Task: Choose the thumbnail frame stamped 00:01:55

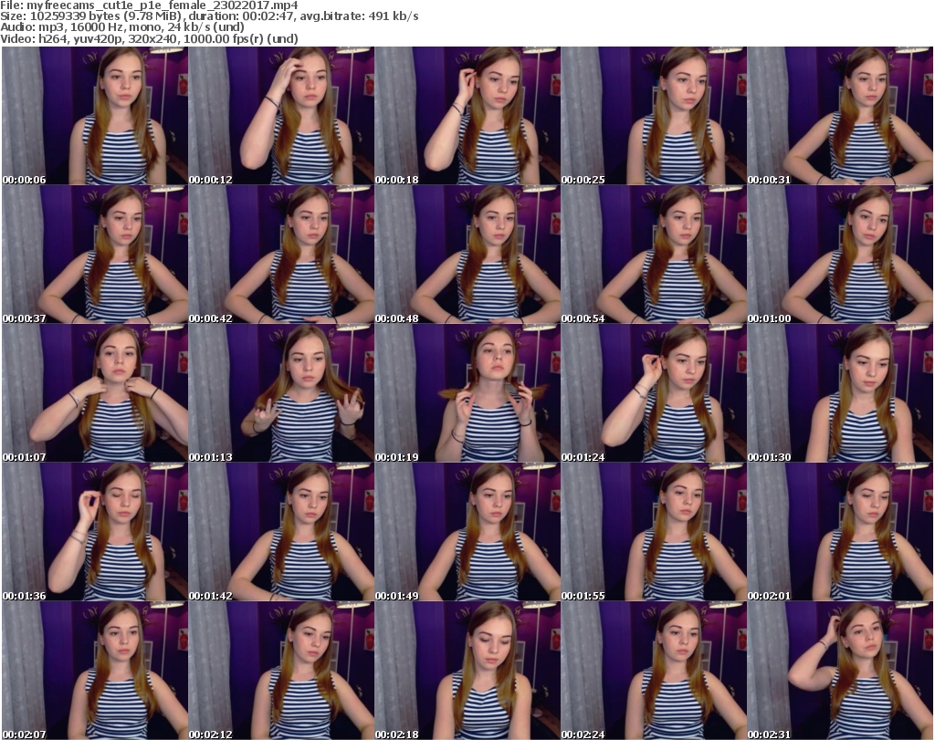Action: (654, 531)
